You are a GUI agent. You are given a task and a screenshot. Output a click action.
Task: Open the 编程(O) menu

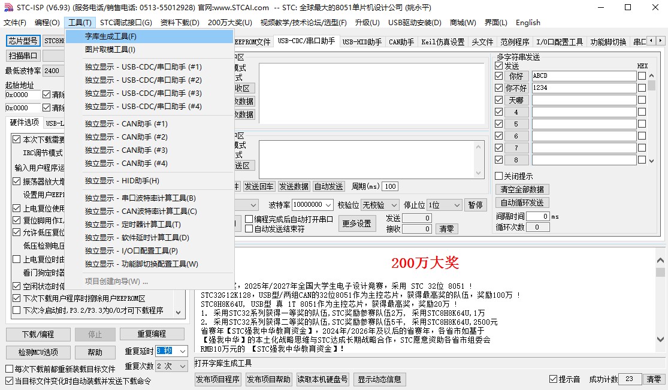(47, 23)
